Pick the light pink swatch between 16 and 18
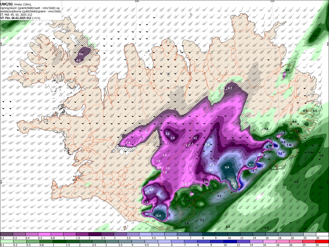This screenshot has height=247, width=329. pos(269,241)
